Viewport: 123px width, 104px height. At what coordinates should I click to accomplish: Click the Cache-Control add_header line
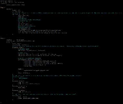click(x=32, y=50)
